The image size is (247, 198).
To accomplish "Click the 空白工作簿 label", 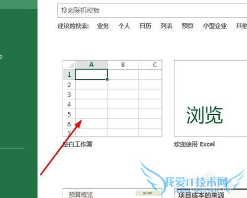I will click(78, 144).
